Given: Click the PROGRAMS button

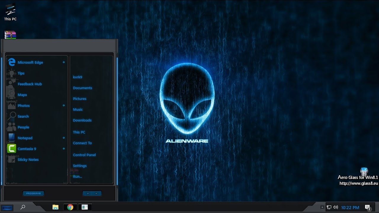Looking at the screenshot, I should (x=33, y=193).
